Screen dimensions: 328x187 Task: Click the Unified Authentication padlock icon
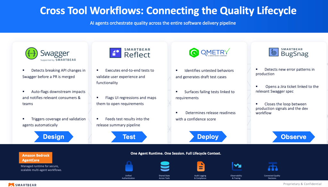click(x=129, y=166)
